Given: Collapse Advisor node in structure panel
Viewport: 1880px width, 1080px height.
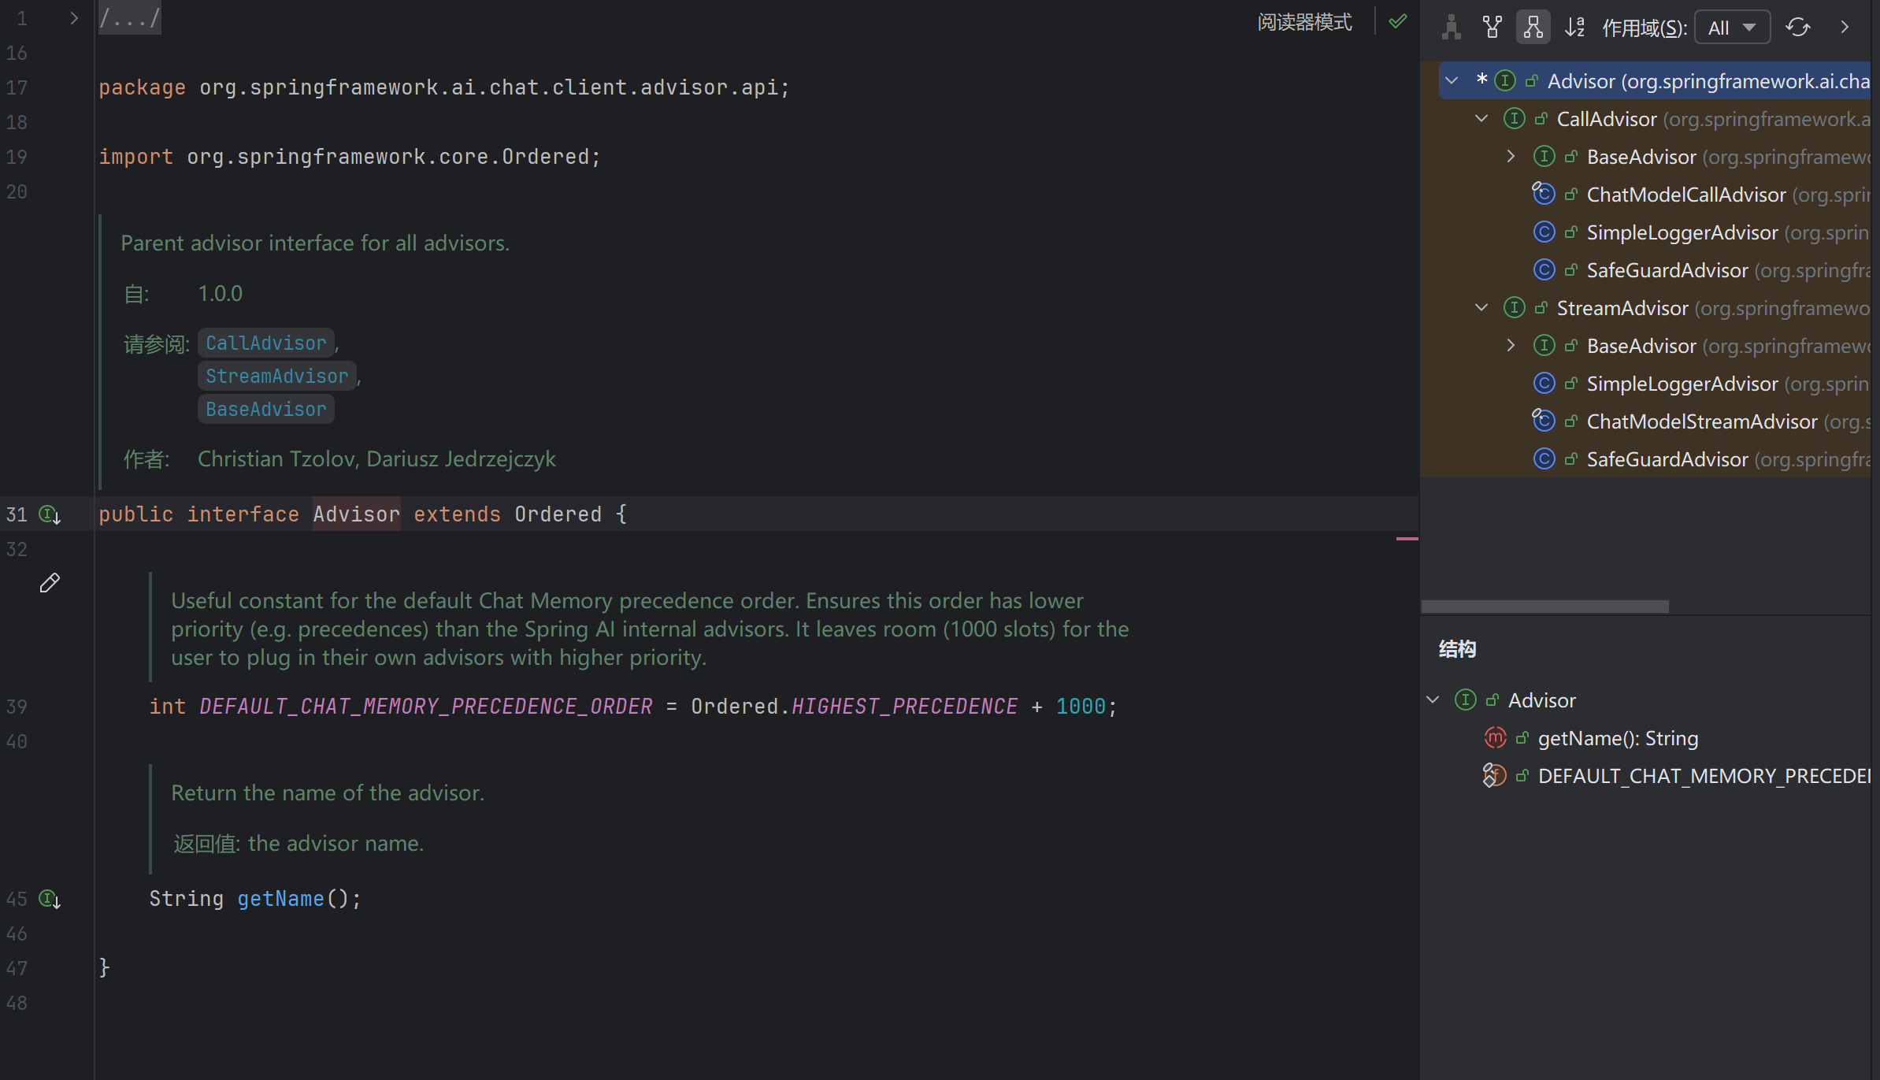Looking at the screenshot, I should click(x=1433, y=700).
